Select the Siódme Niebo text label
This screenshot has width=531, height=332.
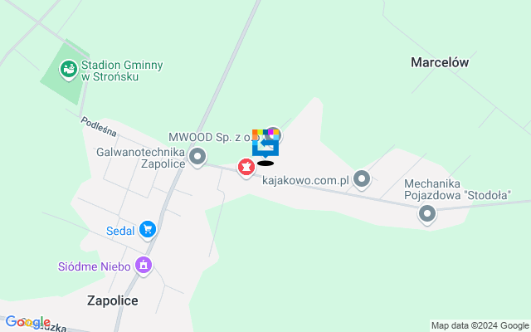point(94,266)
